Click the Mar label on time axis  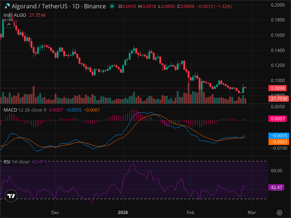click(x=252, y=213)
